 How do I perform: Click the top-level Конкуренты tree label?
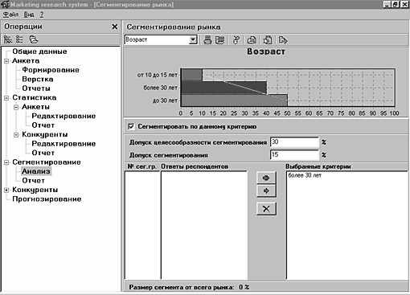point(35,190)
